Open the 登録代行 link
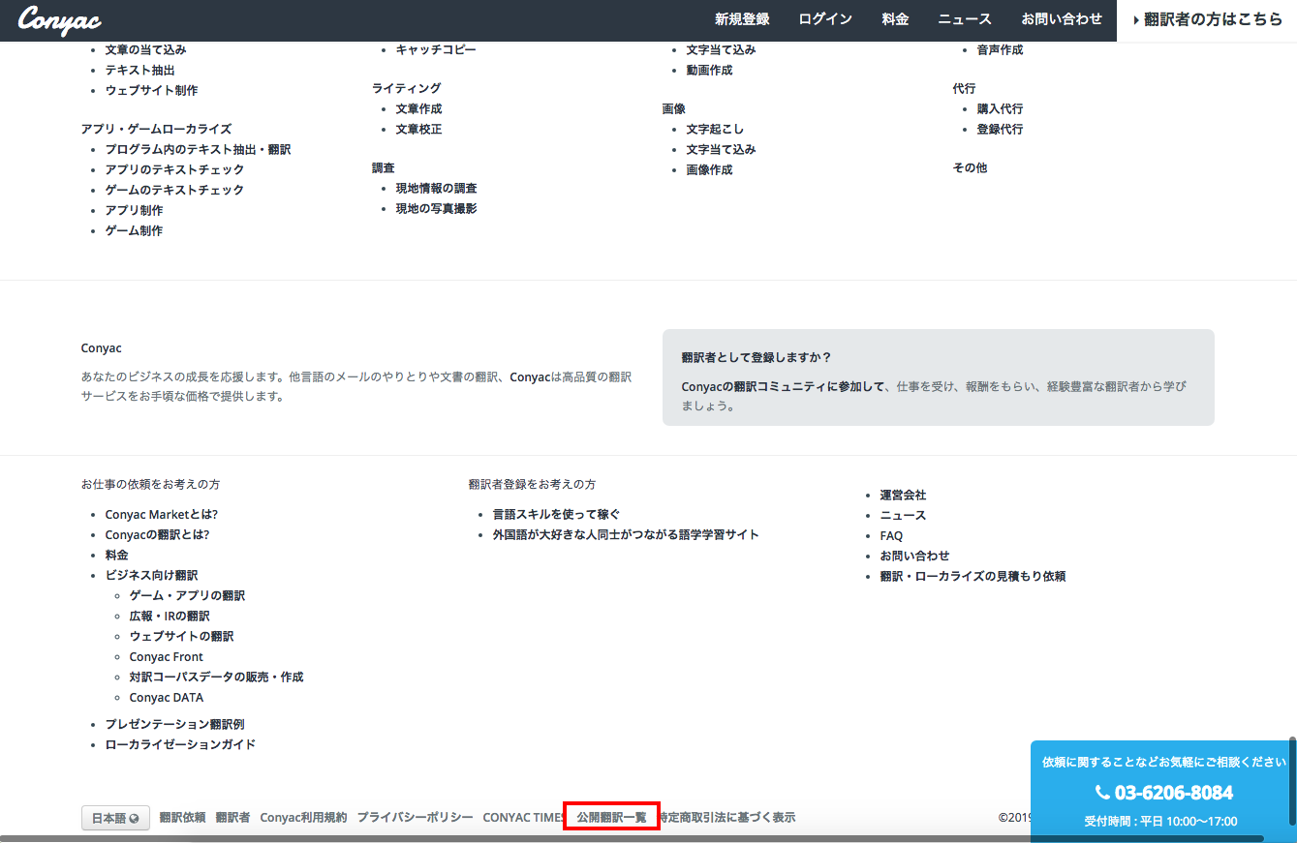 (x=1001, y=130)
